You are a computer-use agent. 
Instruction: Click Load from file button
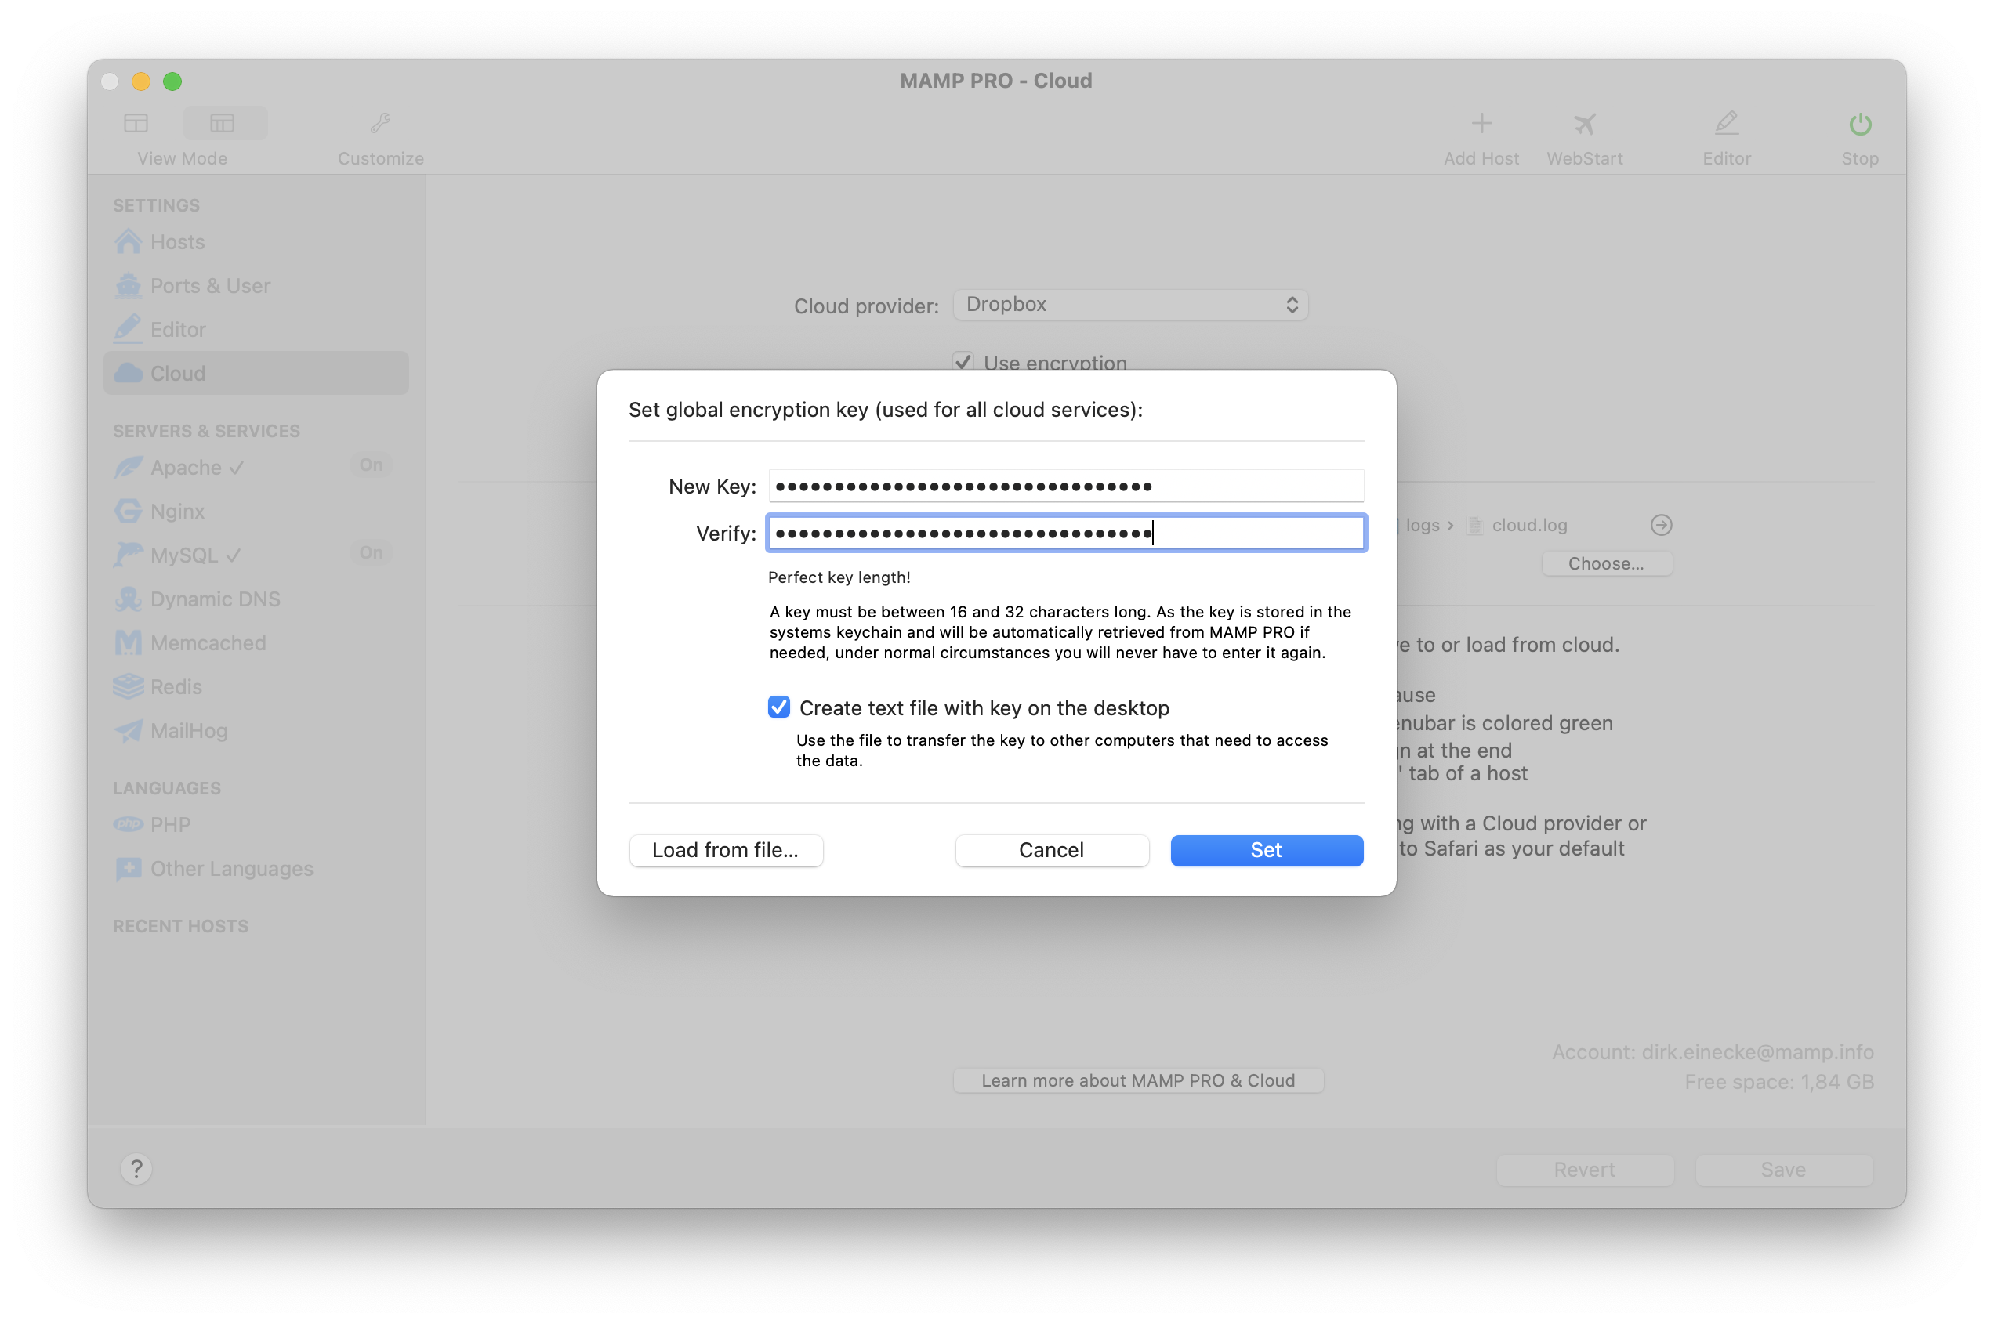point(726,849)
